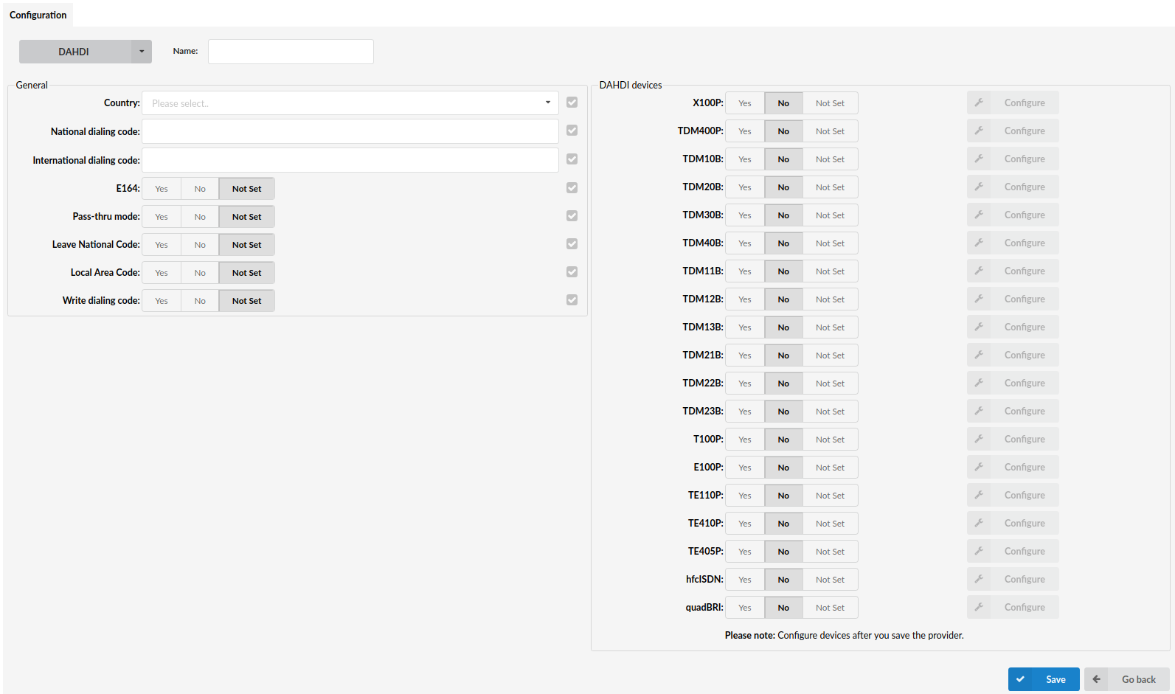Enable TDM11B device with Yes

pos(745,271)
